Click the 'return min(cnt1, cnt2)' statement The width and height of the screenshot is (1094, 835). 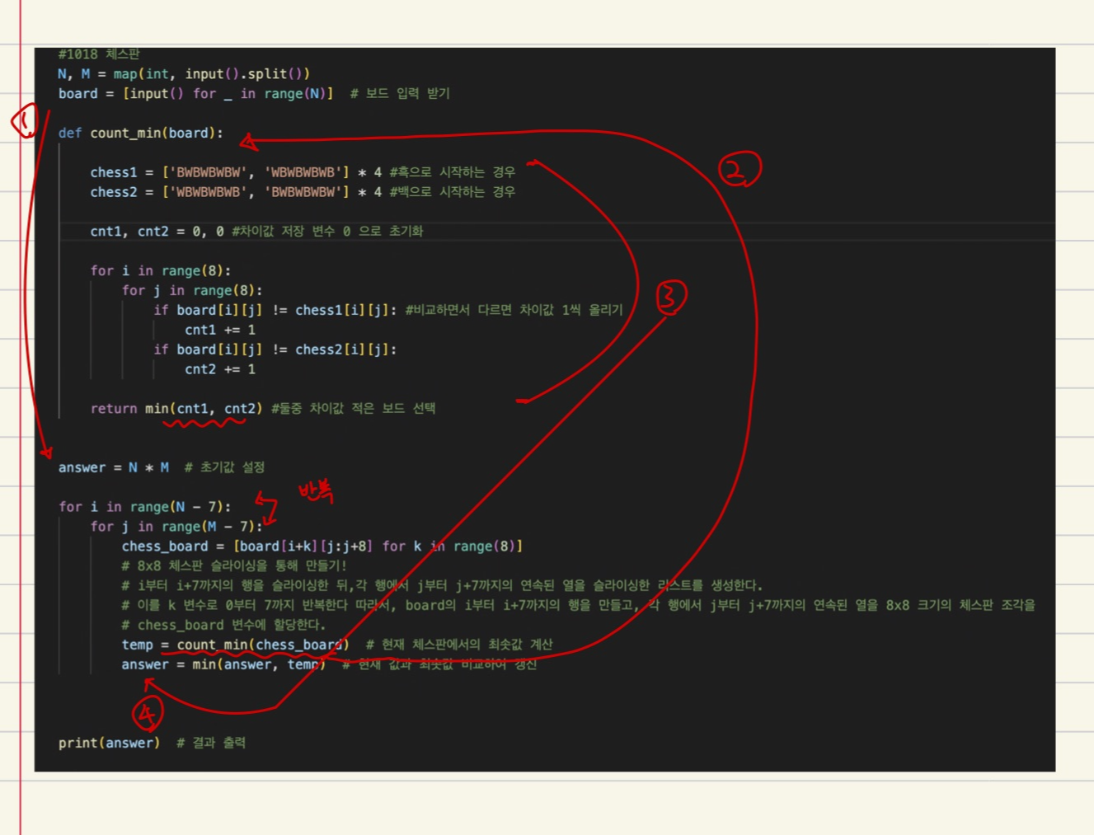pos(176,409)
